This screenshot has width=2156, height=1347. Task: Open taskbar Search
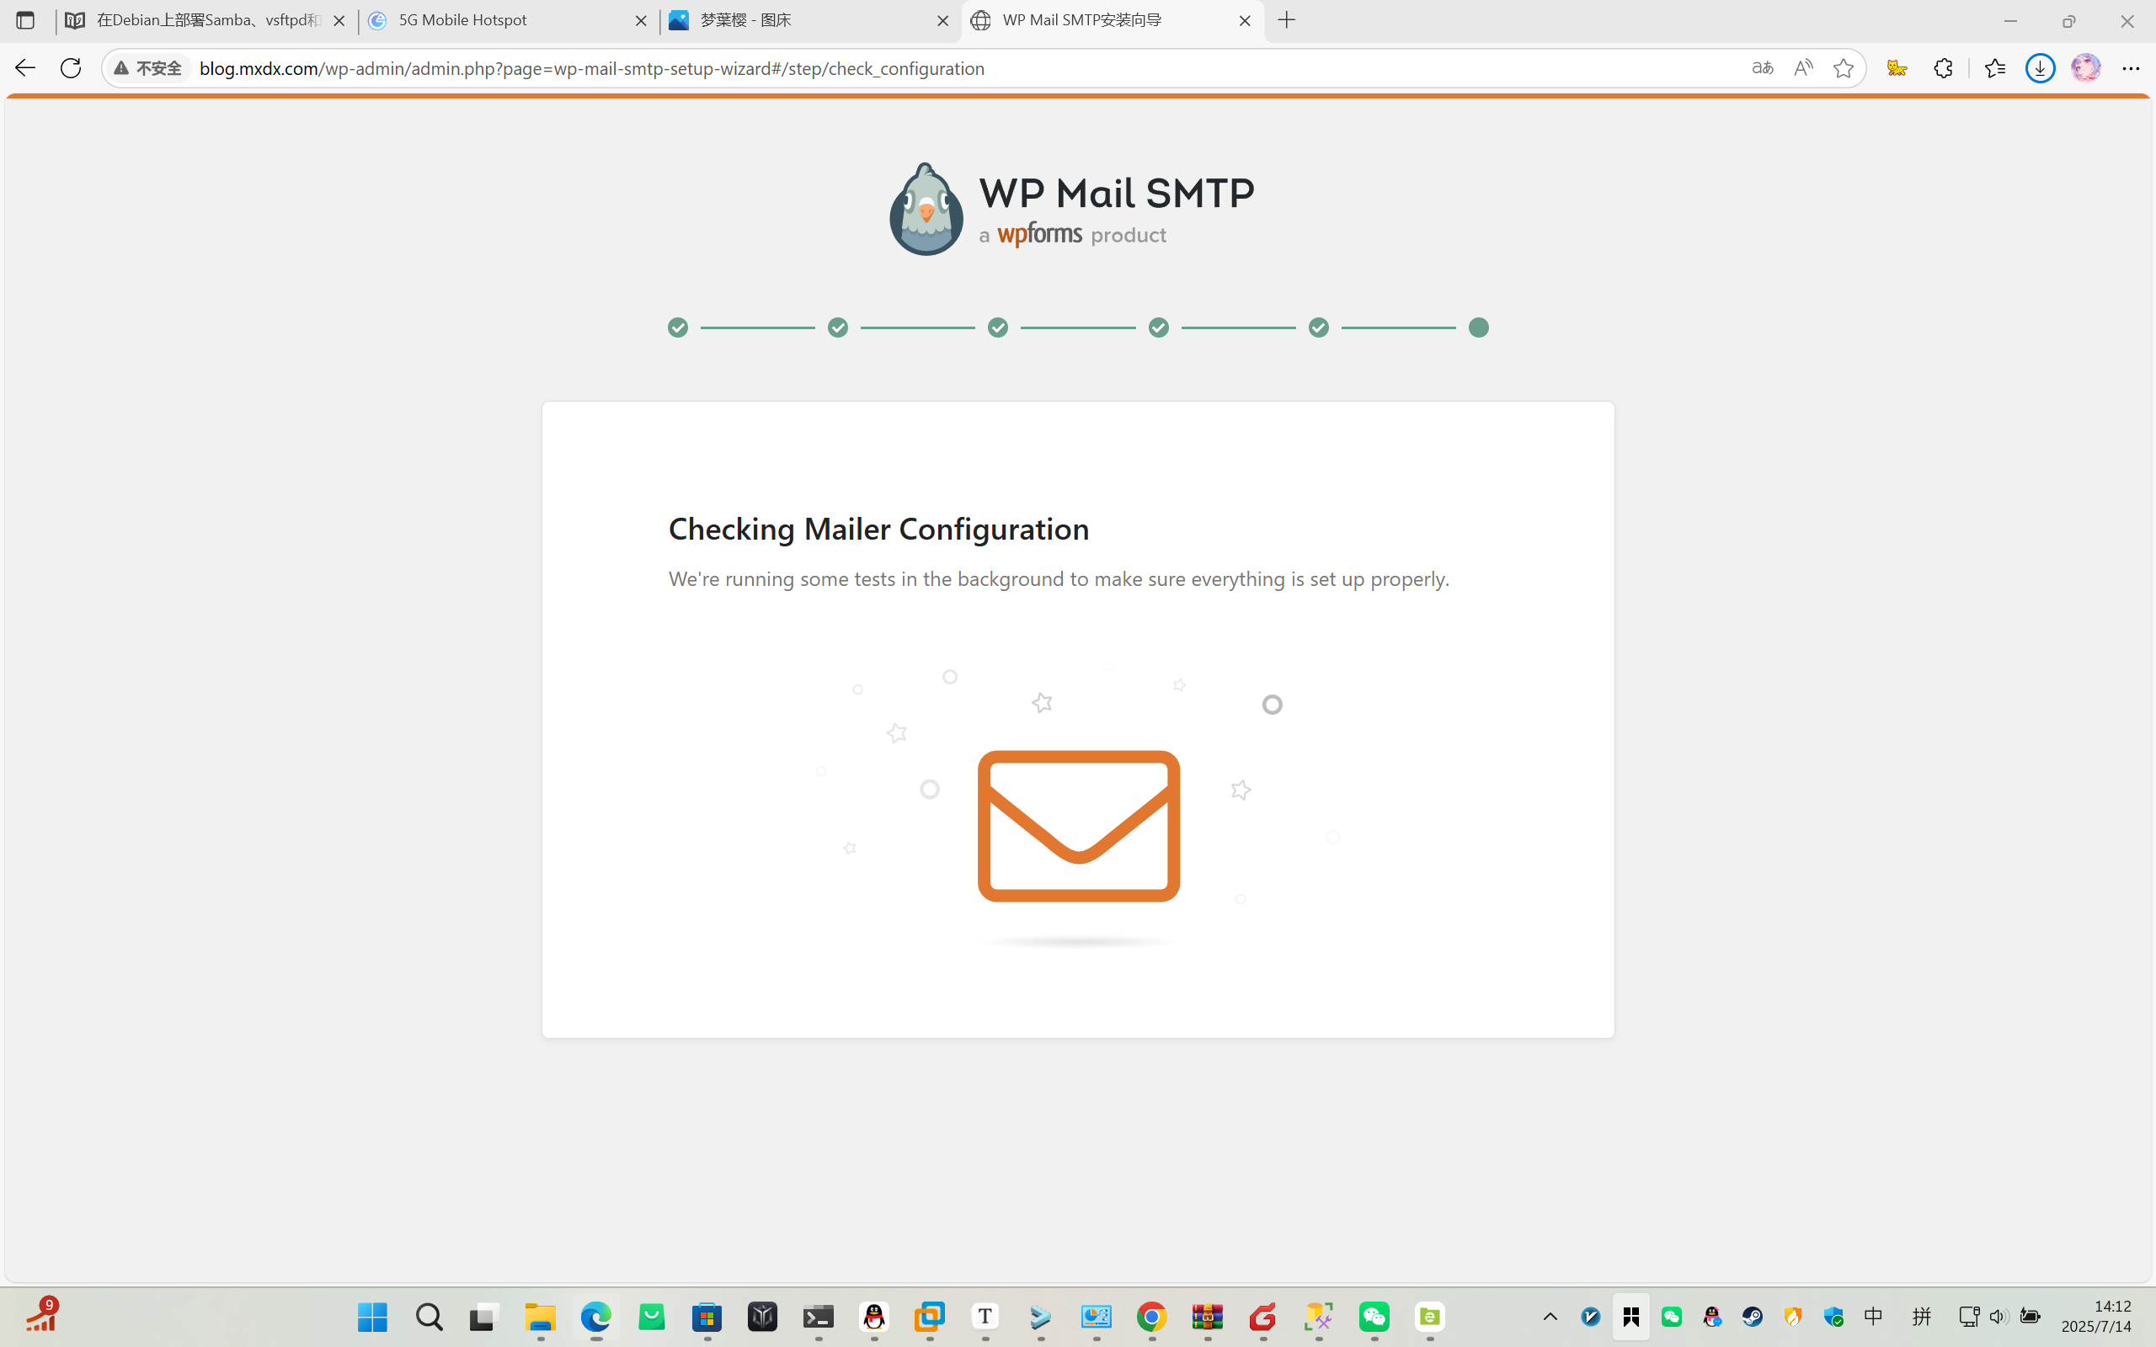(x=429, y=1317)
